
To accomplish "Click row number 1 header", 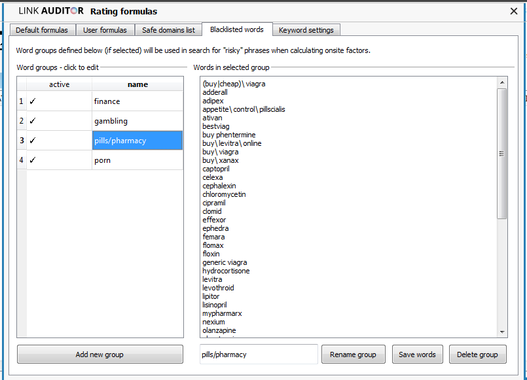I will 22,101.
